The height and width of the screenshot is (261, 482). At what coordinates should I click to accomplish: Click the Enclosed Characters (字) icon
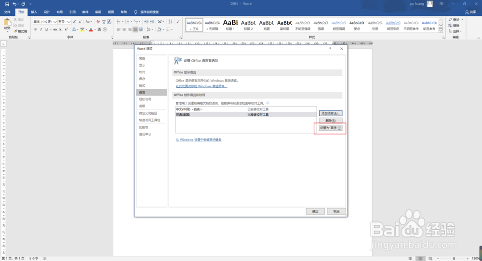105,29
